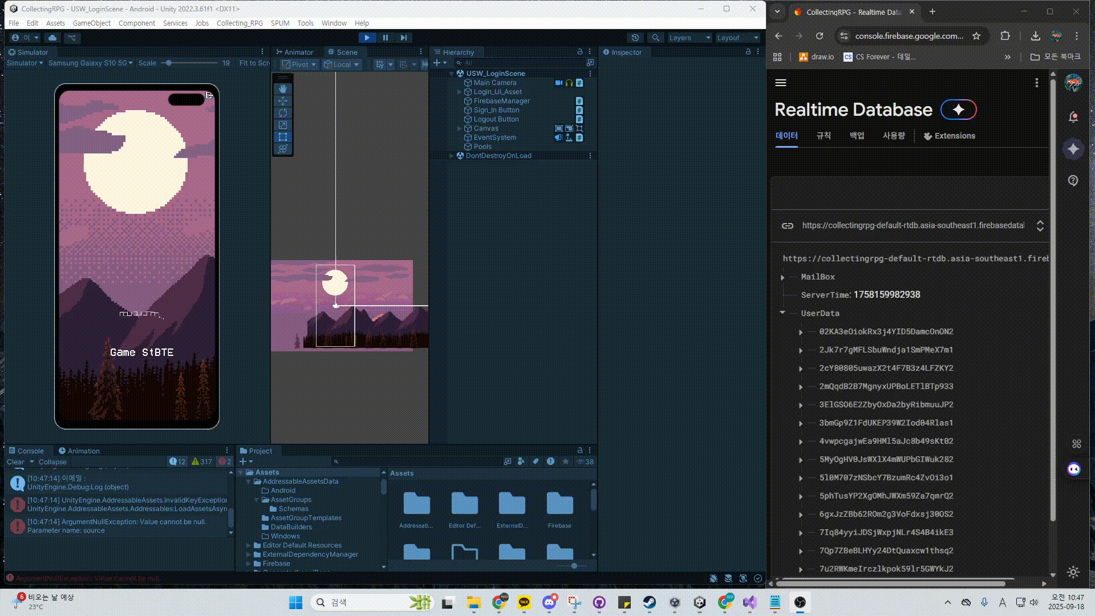Open the Extensions tab in Firebase
Screen dimensions: 1095x616
point(949,136)
